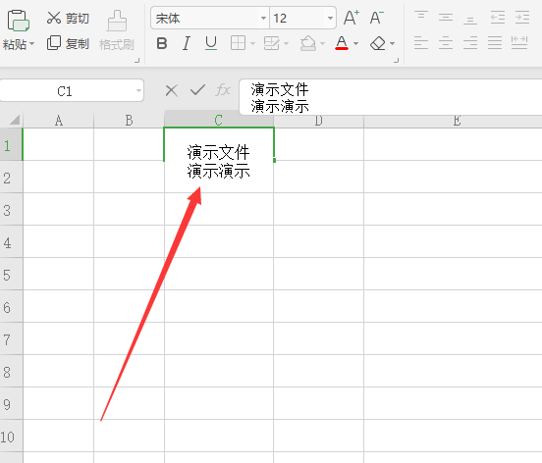Image resolution: width=542 pixels, height=463 pixels.
Task: Open the borders dropdown arrow
Action: coord(252,43)
